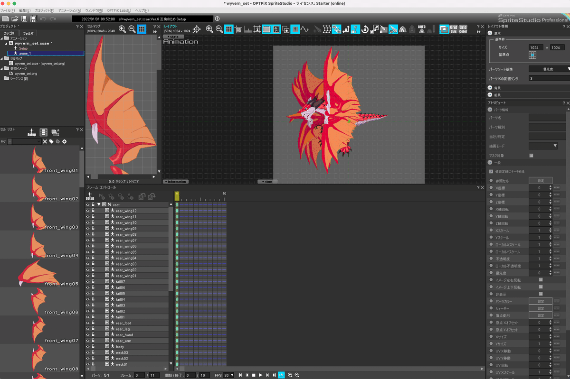Click the New Project icon in the top toolbar
570x379 pixels.
pyautogui.click(x=5, y=18)
